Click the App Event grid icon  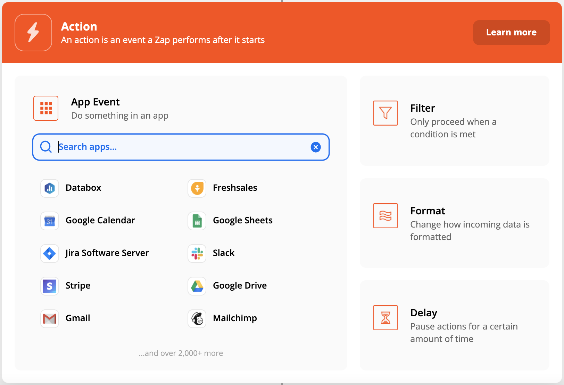point(46,108)
